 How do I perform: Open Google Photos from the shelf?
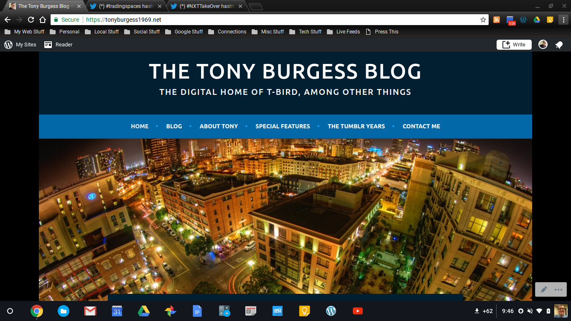click(170, 311)
